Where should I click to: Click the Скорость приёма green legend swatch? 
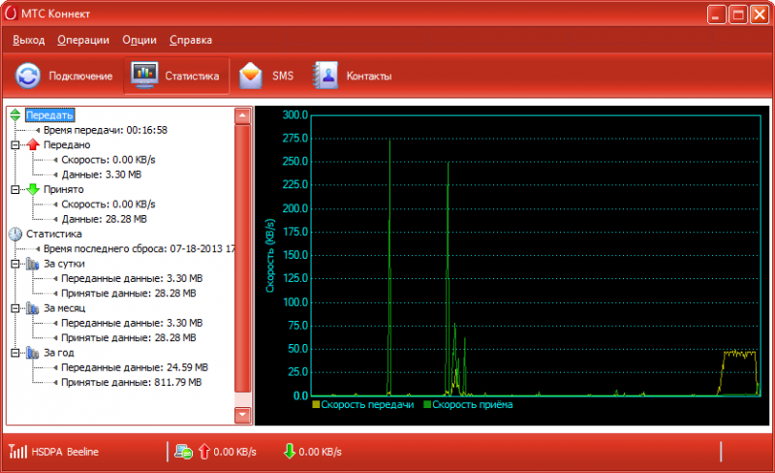(427, 405)
